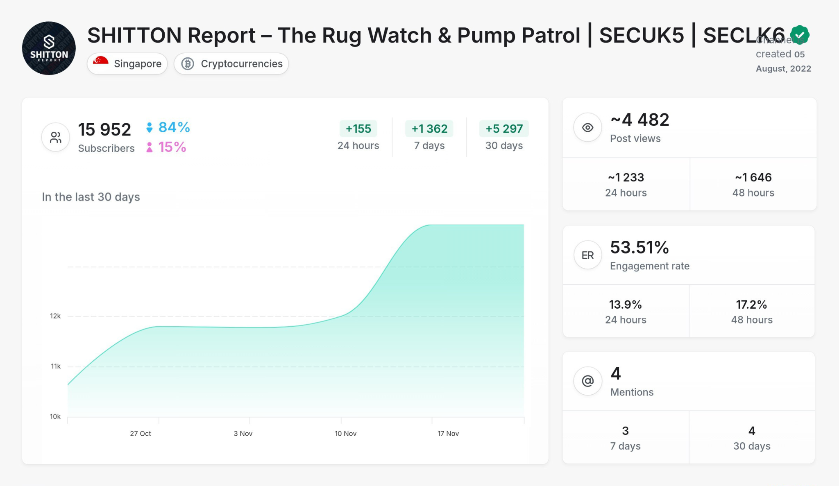Select the Bitcoin icon in Cryptocurrencies badge
839x486 pixels.
(x=188, y=63)
